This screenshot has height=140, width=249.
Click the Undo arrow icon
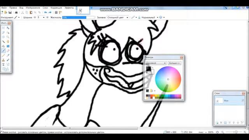[x=46, y=12]
